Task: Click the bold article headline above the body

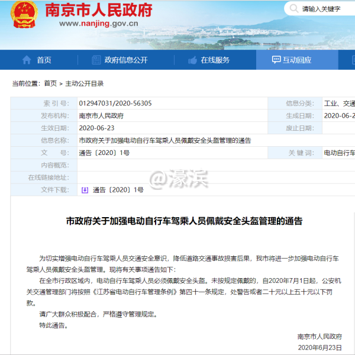Action: 183,221
